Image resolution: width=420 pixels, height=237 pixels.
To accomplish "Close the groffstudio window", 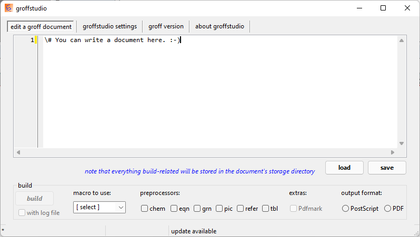I will (407, 8).
